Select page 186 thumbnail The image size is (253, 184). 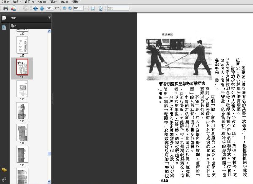pos(22,111)
